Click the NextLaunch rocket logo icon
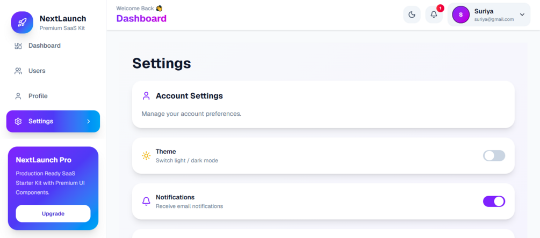The width and height of the screenshot is (540, 238). tap(22, 23)
